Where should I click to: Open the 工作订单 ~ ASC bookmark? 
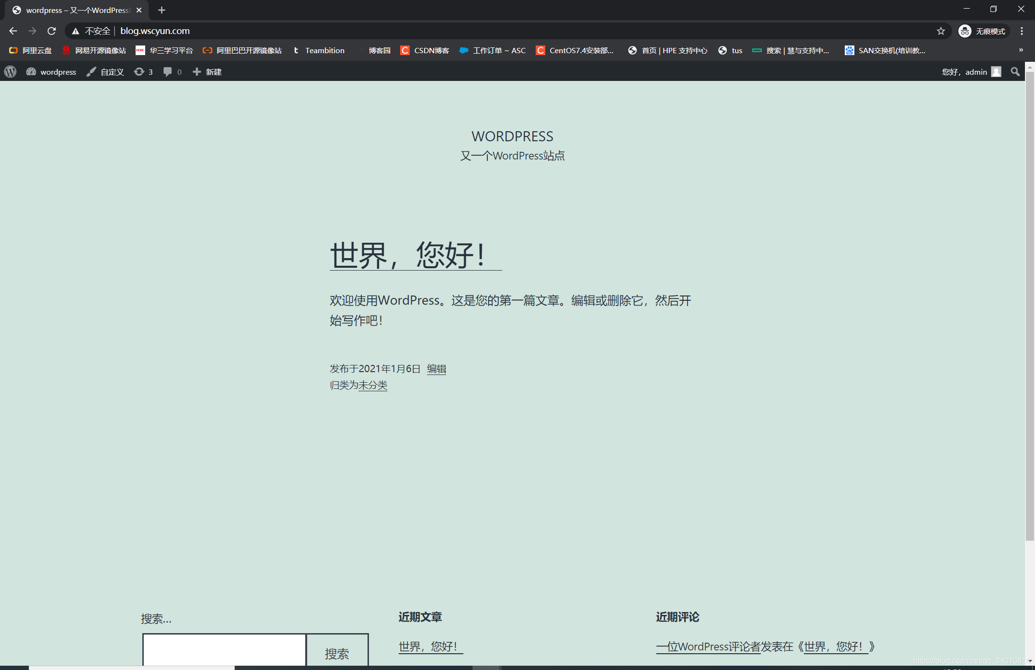pyautogui.click(x=493, y=50)
